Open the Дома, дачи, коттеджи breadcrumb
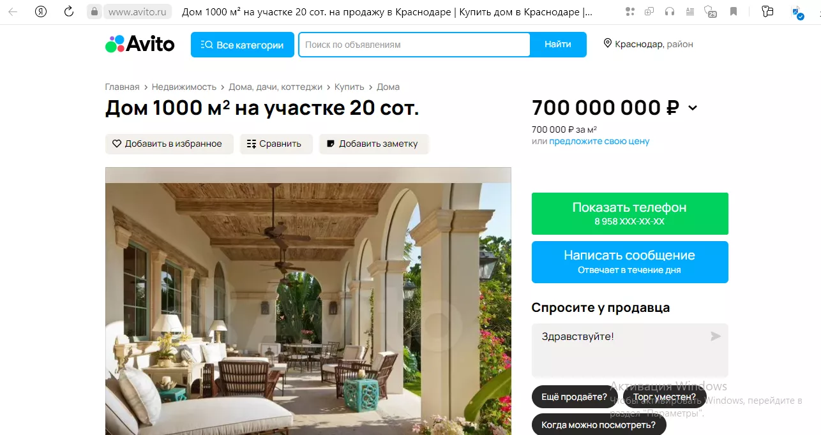 (277, 87)
